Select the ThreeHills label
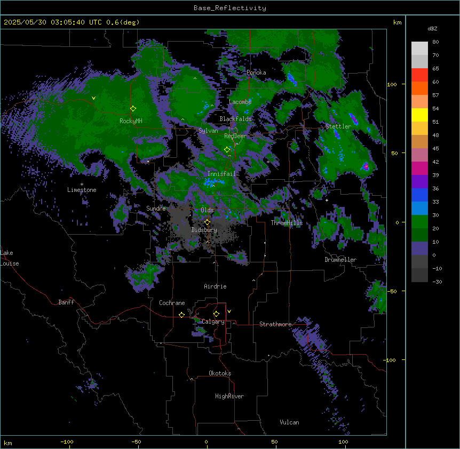 click(287, 223)
